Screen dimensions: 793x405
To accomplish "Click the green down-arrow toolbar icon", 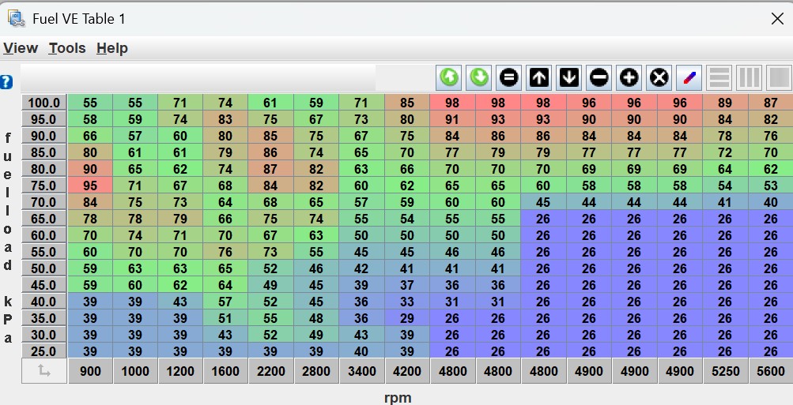I will click(479, 78).
